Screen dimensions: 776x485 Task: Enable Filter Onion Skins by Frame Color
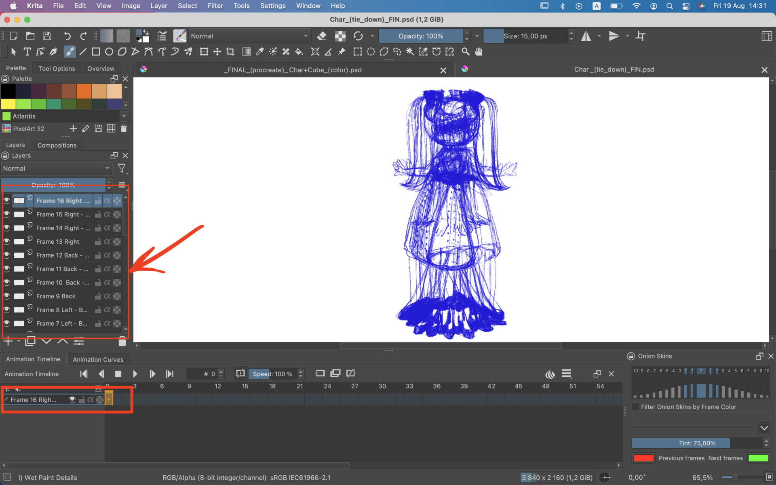pyautogui.click(x=636, y=407)
